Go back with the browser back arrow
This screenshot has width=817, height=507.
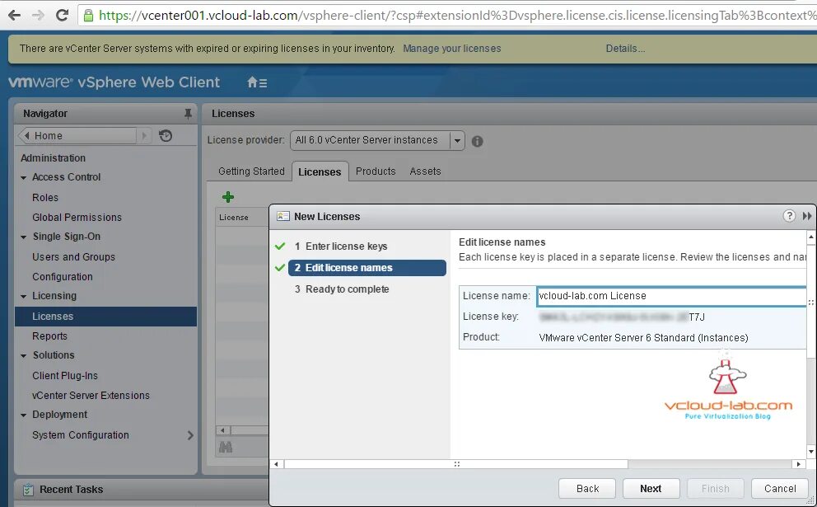(x=14, y=15)
